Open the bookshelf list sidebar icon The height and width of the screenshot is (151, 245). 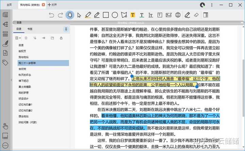(x=5, y=15)
